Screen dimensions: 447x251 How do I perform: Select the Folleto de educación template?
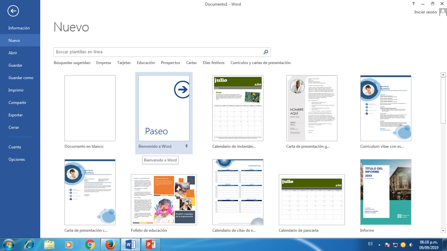click(164, 200)
